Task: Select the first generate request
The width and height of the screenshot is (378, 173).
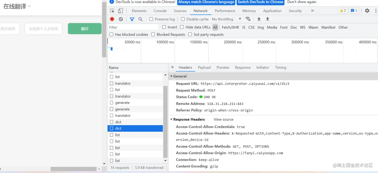Action: pyautogui.click(x=135, y=103)
